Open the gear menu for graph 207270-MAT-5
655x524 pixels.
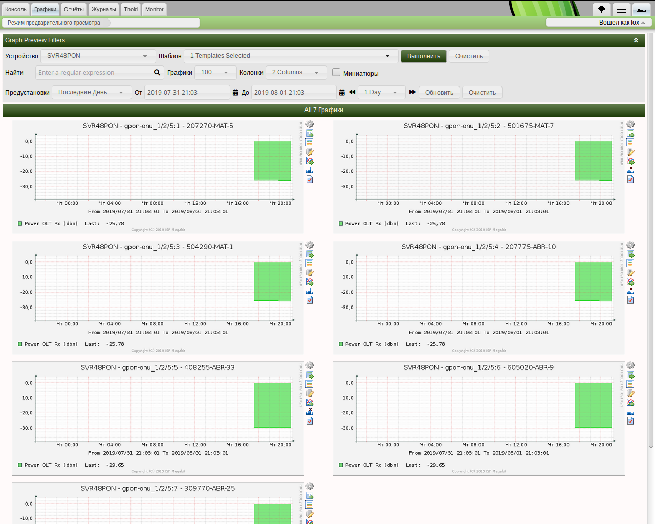310,124
